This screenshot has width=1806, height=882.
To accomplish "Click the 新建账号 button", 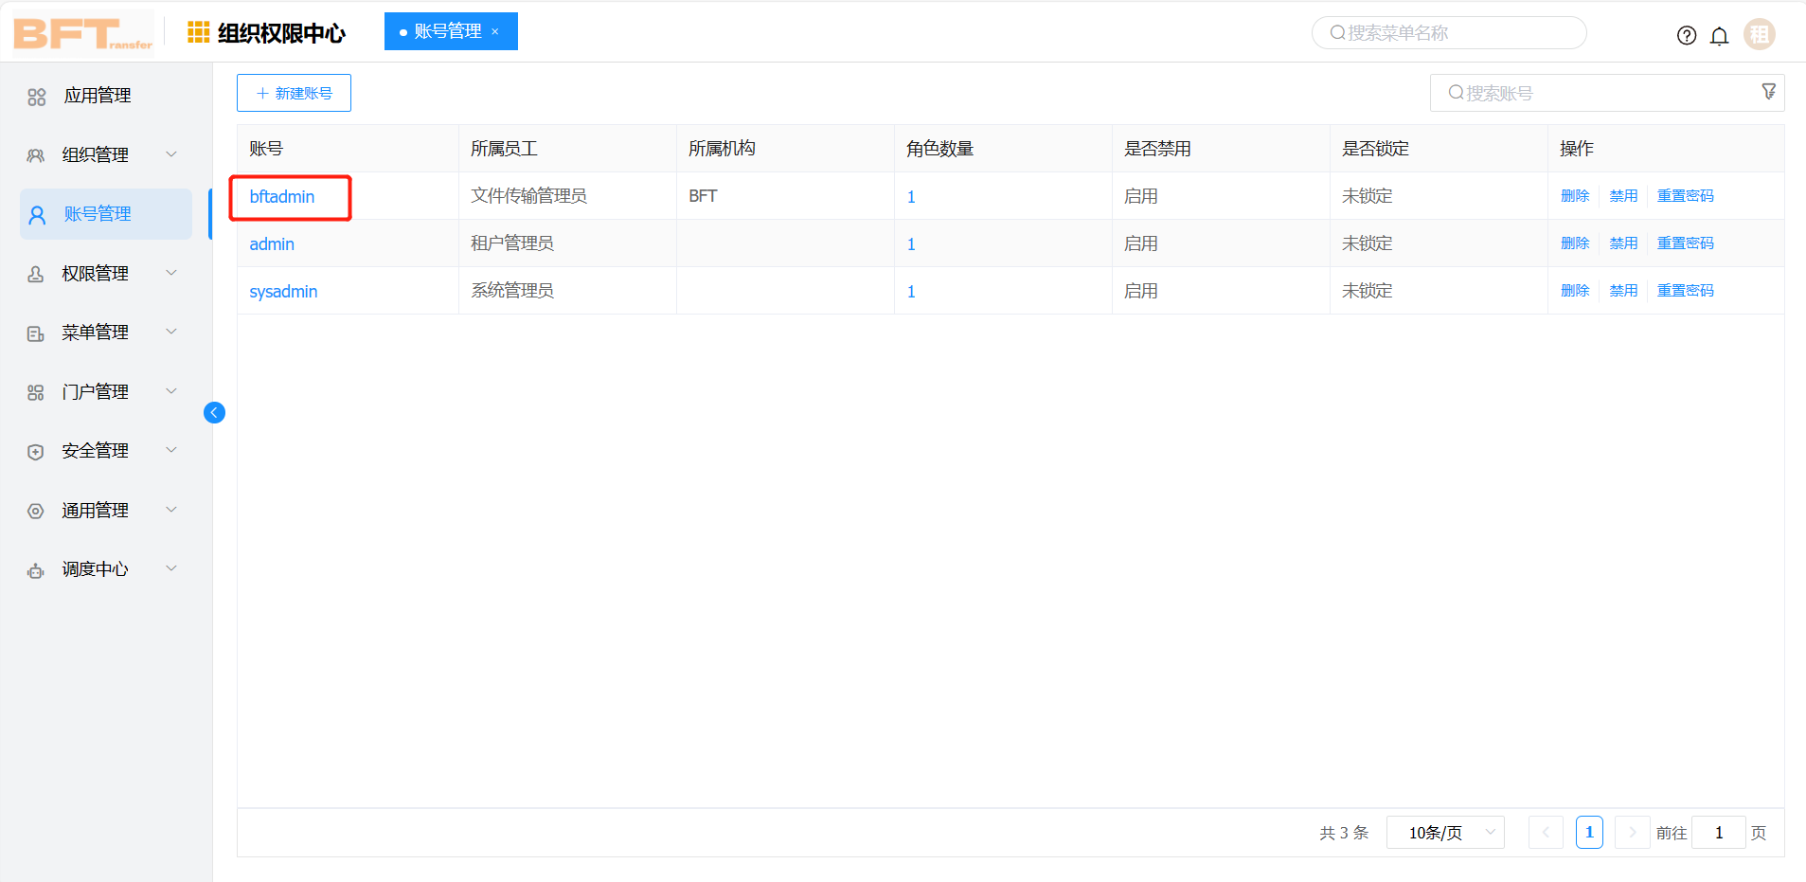I will [x=294, y=92].
